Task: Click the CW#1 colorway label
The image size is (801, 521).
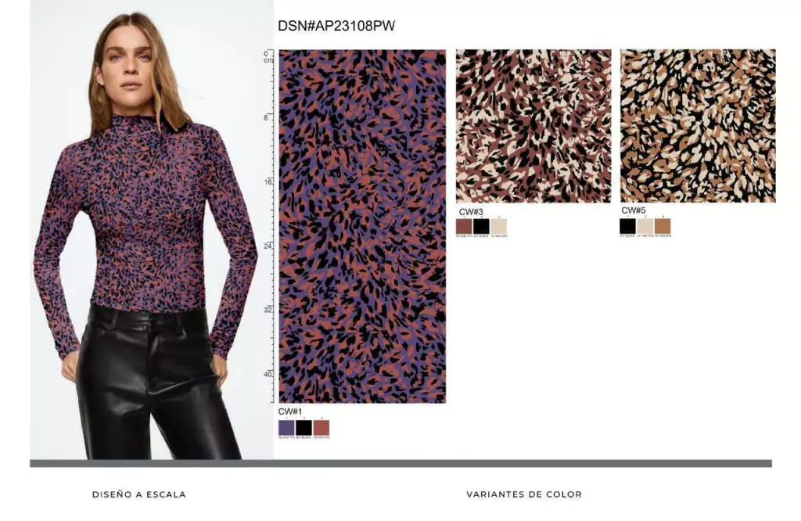Action: (290, 411)
